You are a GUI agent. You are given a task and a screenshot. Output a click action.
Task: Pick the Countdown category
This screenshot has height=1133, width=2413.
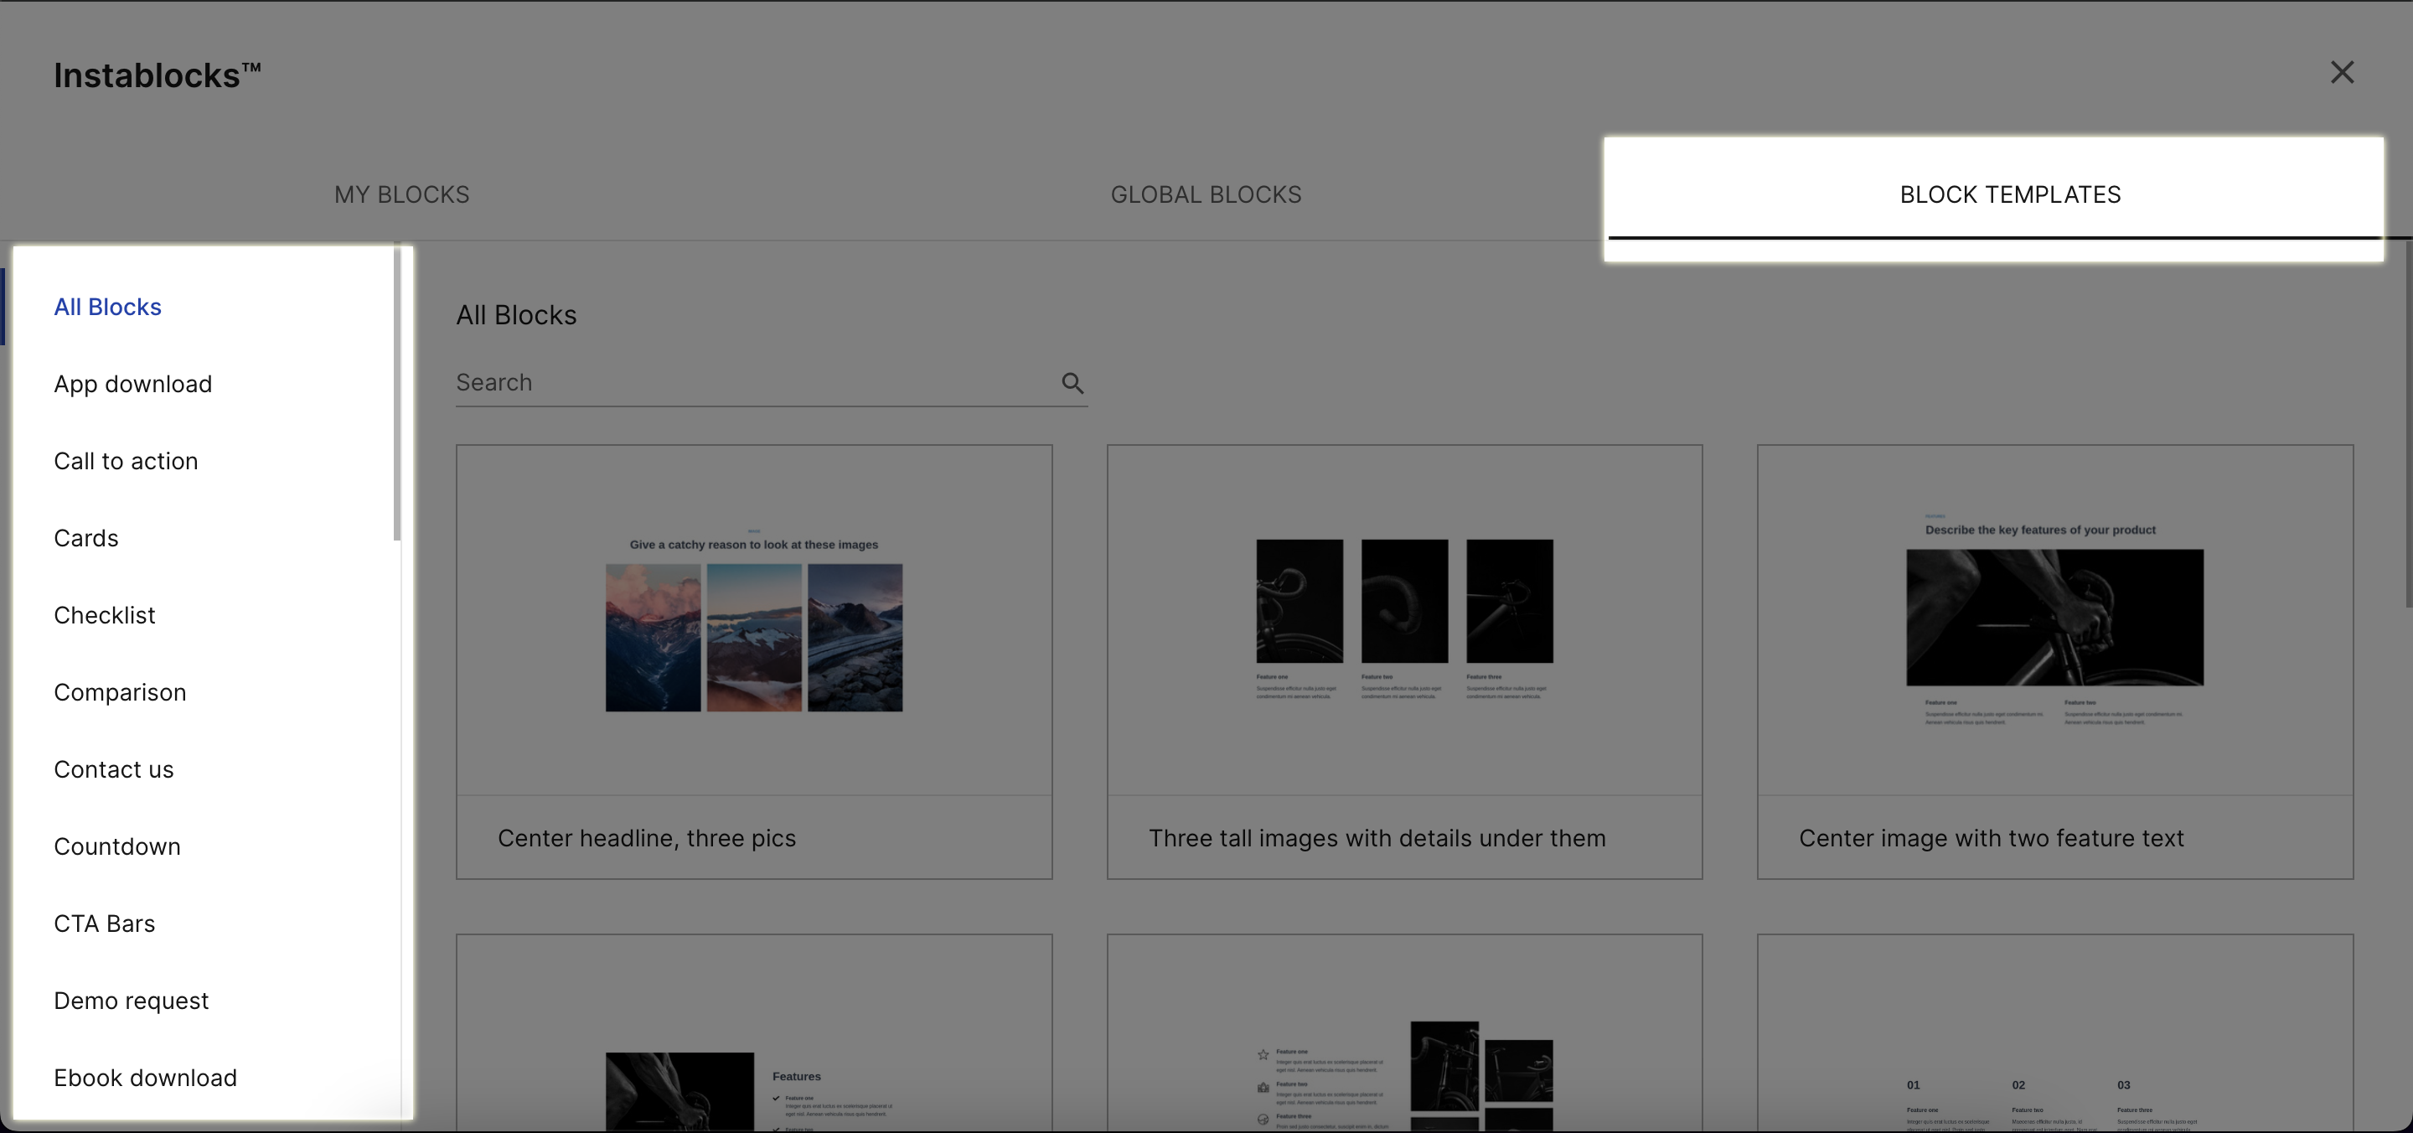(x=117, y=846)
